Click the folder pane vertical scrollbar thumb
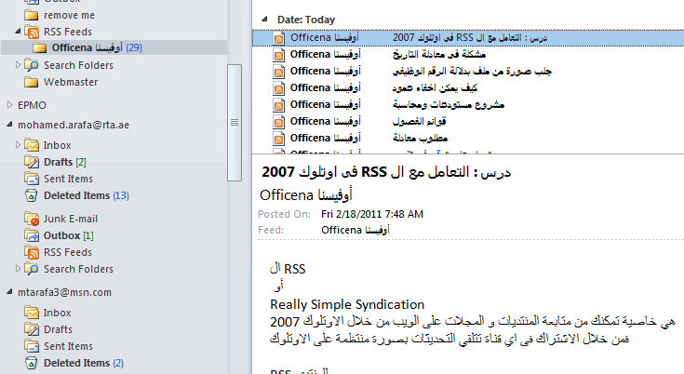 tap(235, 123)
